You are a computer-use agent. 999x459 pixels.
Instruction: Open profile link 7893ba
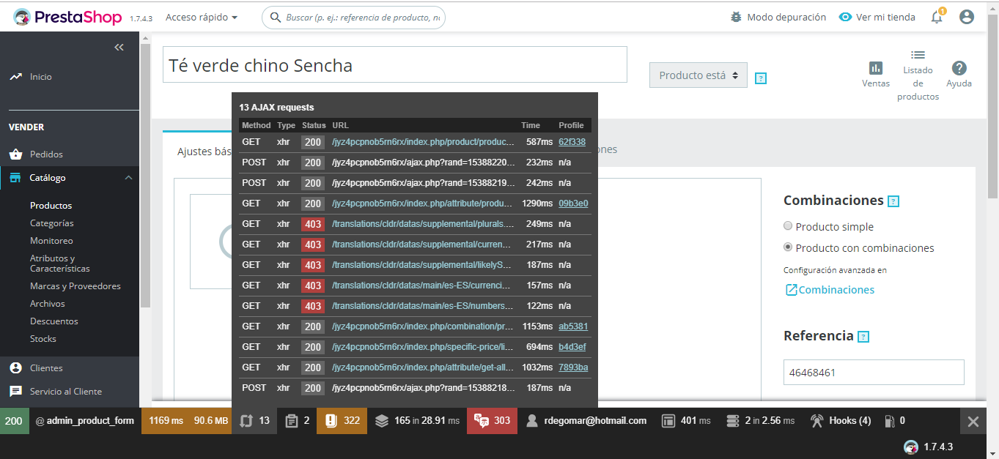coord(573,367)
